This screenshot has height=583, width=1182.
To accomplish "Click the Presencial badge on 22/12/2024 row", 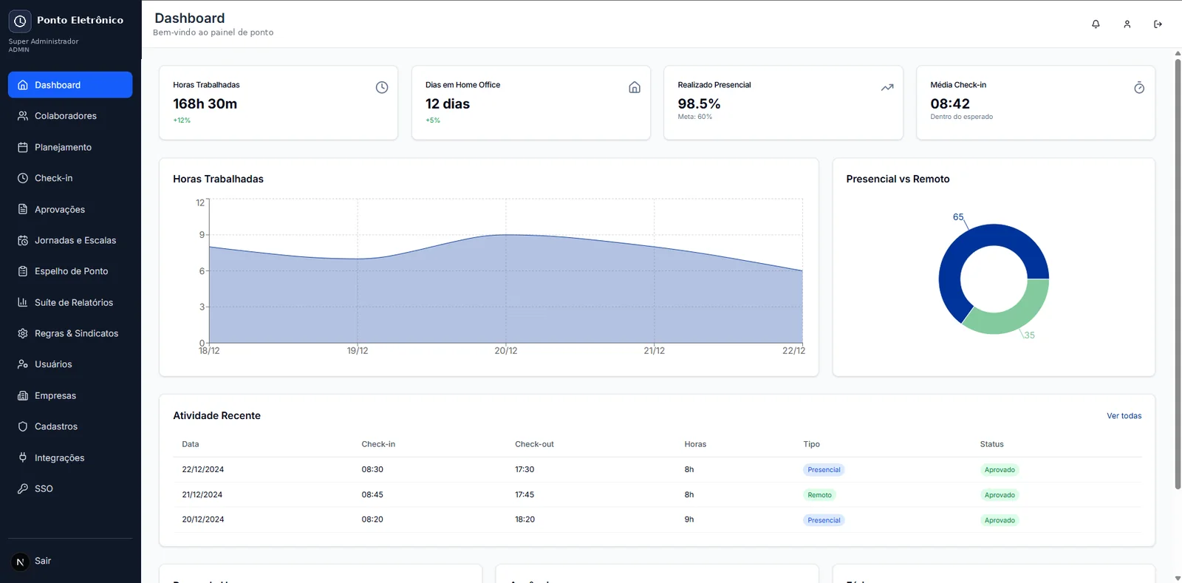I will (824, 470).
